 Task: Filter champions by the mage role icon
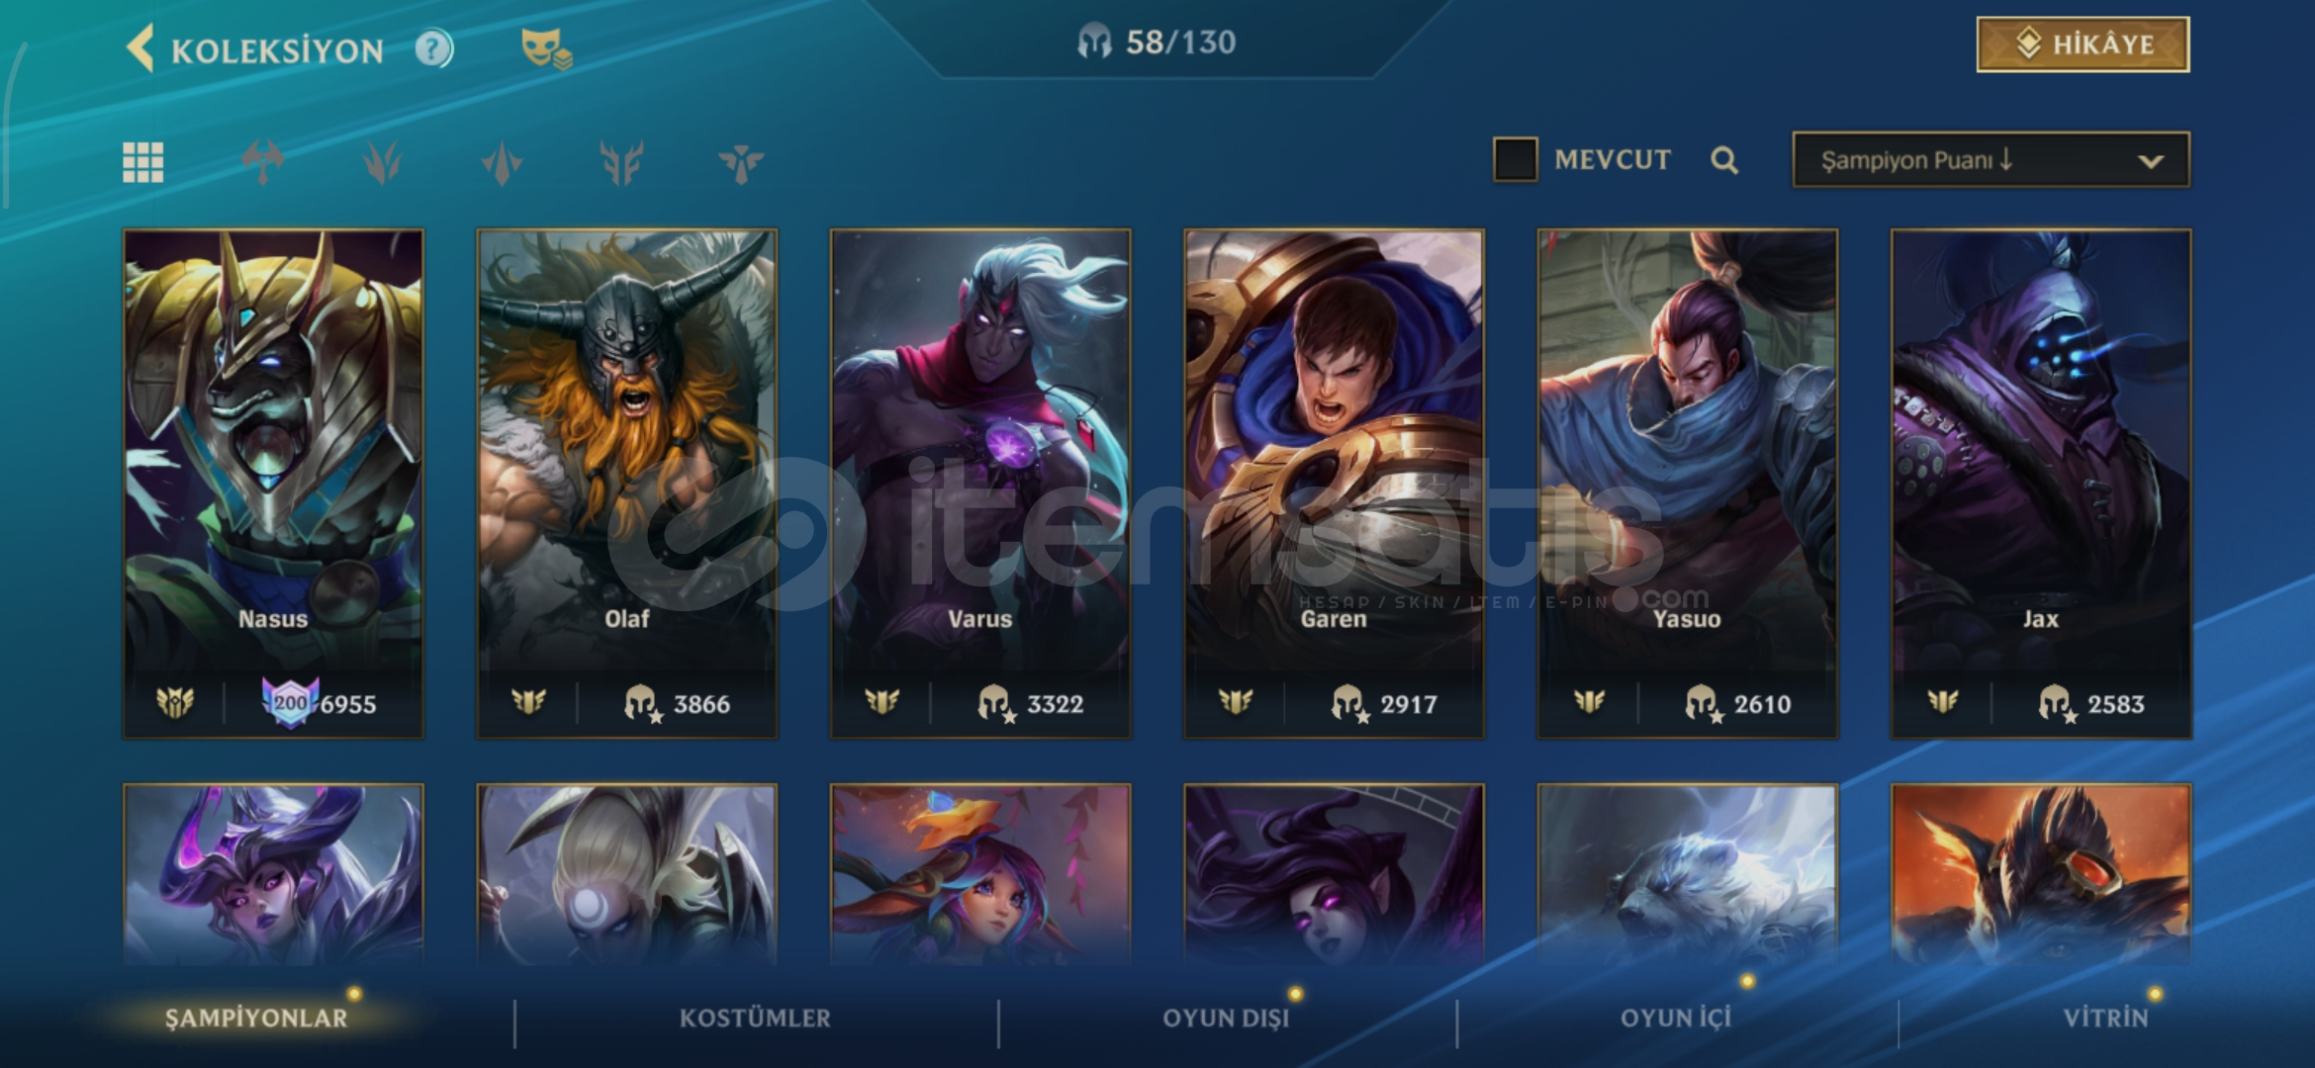pyautogui.click(x=382, y=162)
